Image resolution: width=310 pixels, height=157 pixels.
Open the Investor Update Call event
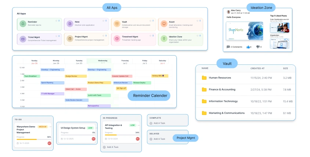coord(122,76)
